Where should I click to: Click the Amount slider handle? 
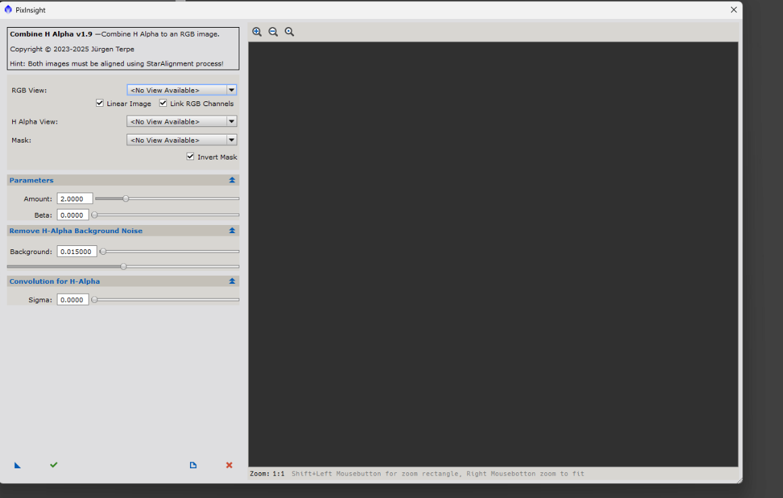click(126, 199)
